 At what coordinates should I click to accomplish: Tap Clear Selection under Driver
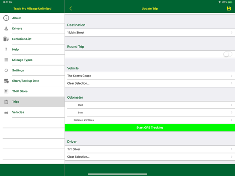point(78,157)
